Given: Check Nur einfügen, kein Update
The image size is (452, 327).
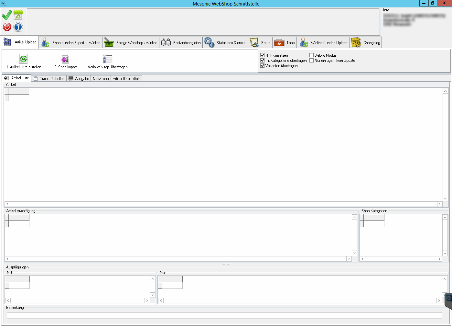Looking at the screenshot, I should click(312, 61).
